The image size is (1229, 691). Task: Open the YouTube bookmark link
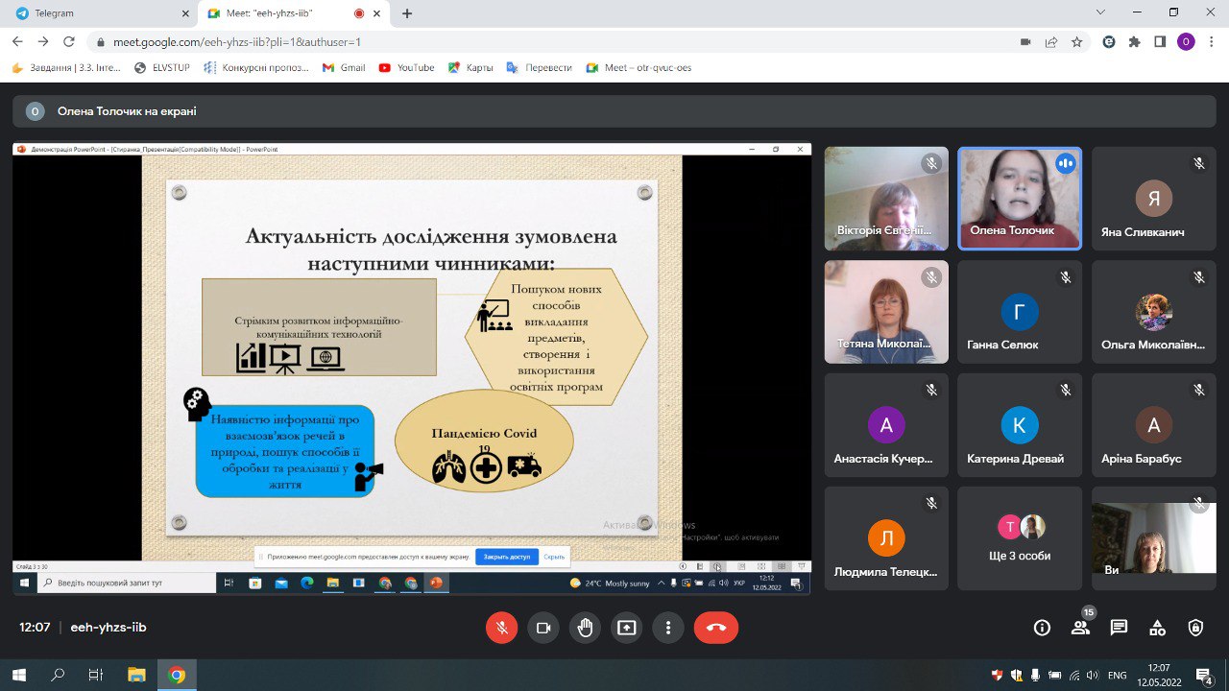tap(407, 68)
